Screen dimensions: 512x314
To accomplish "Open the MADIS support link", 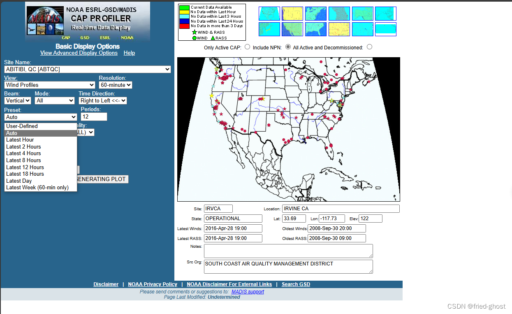I will 248,292.
